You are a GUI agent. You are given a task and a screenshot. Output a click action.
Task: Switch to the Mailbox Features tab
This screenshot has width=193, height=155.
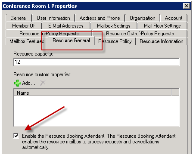[27, 41]
